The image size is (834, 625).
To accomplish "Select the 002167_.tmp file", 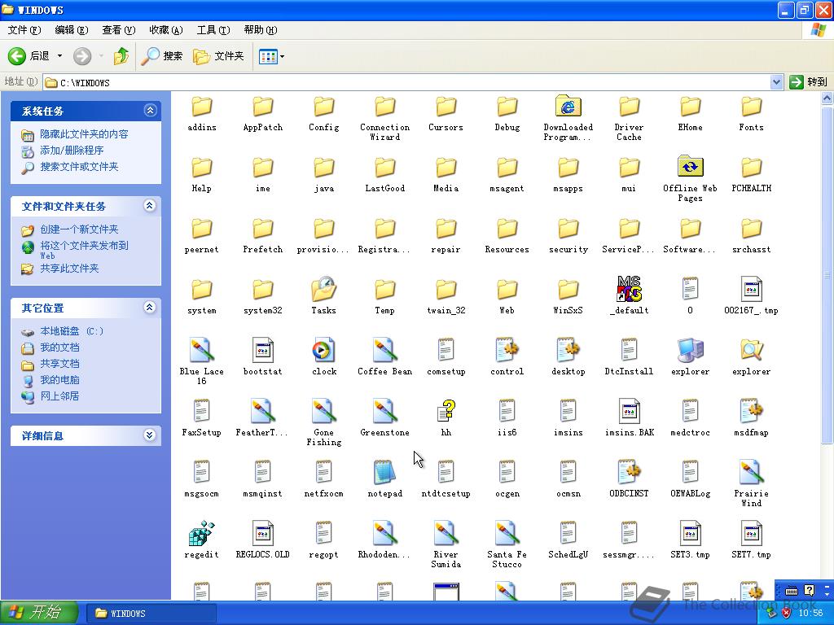I will (751, 289).
